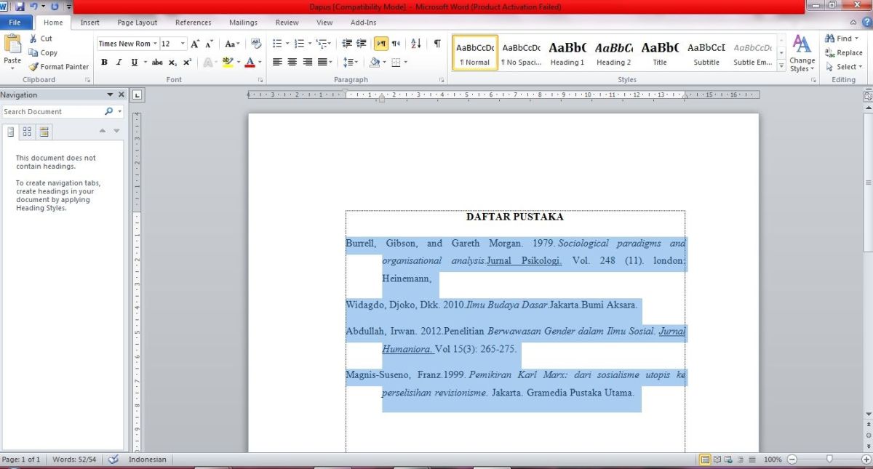Image resolution: width=873 pixels, height=469 pixels.
Task: Click the 100% zoom level button
Action: tap(773, 460)
